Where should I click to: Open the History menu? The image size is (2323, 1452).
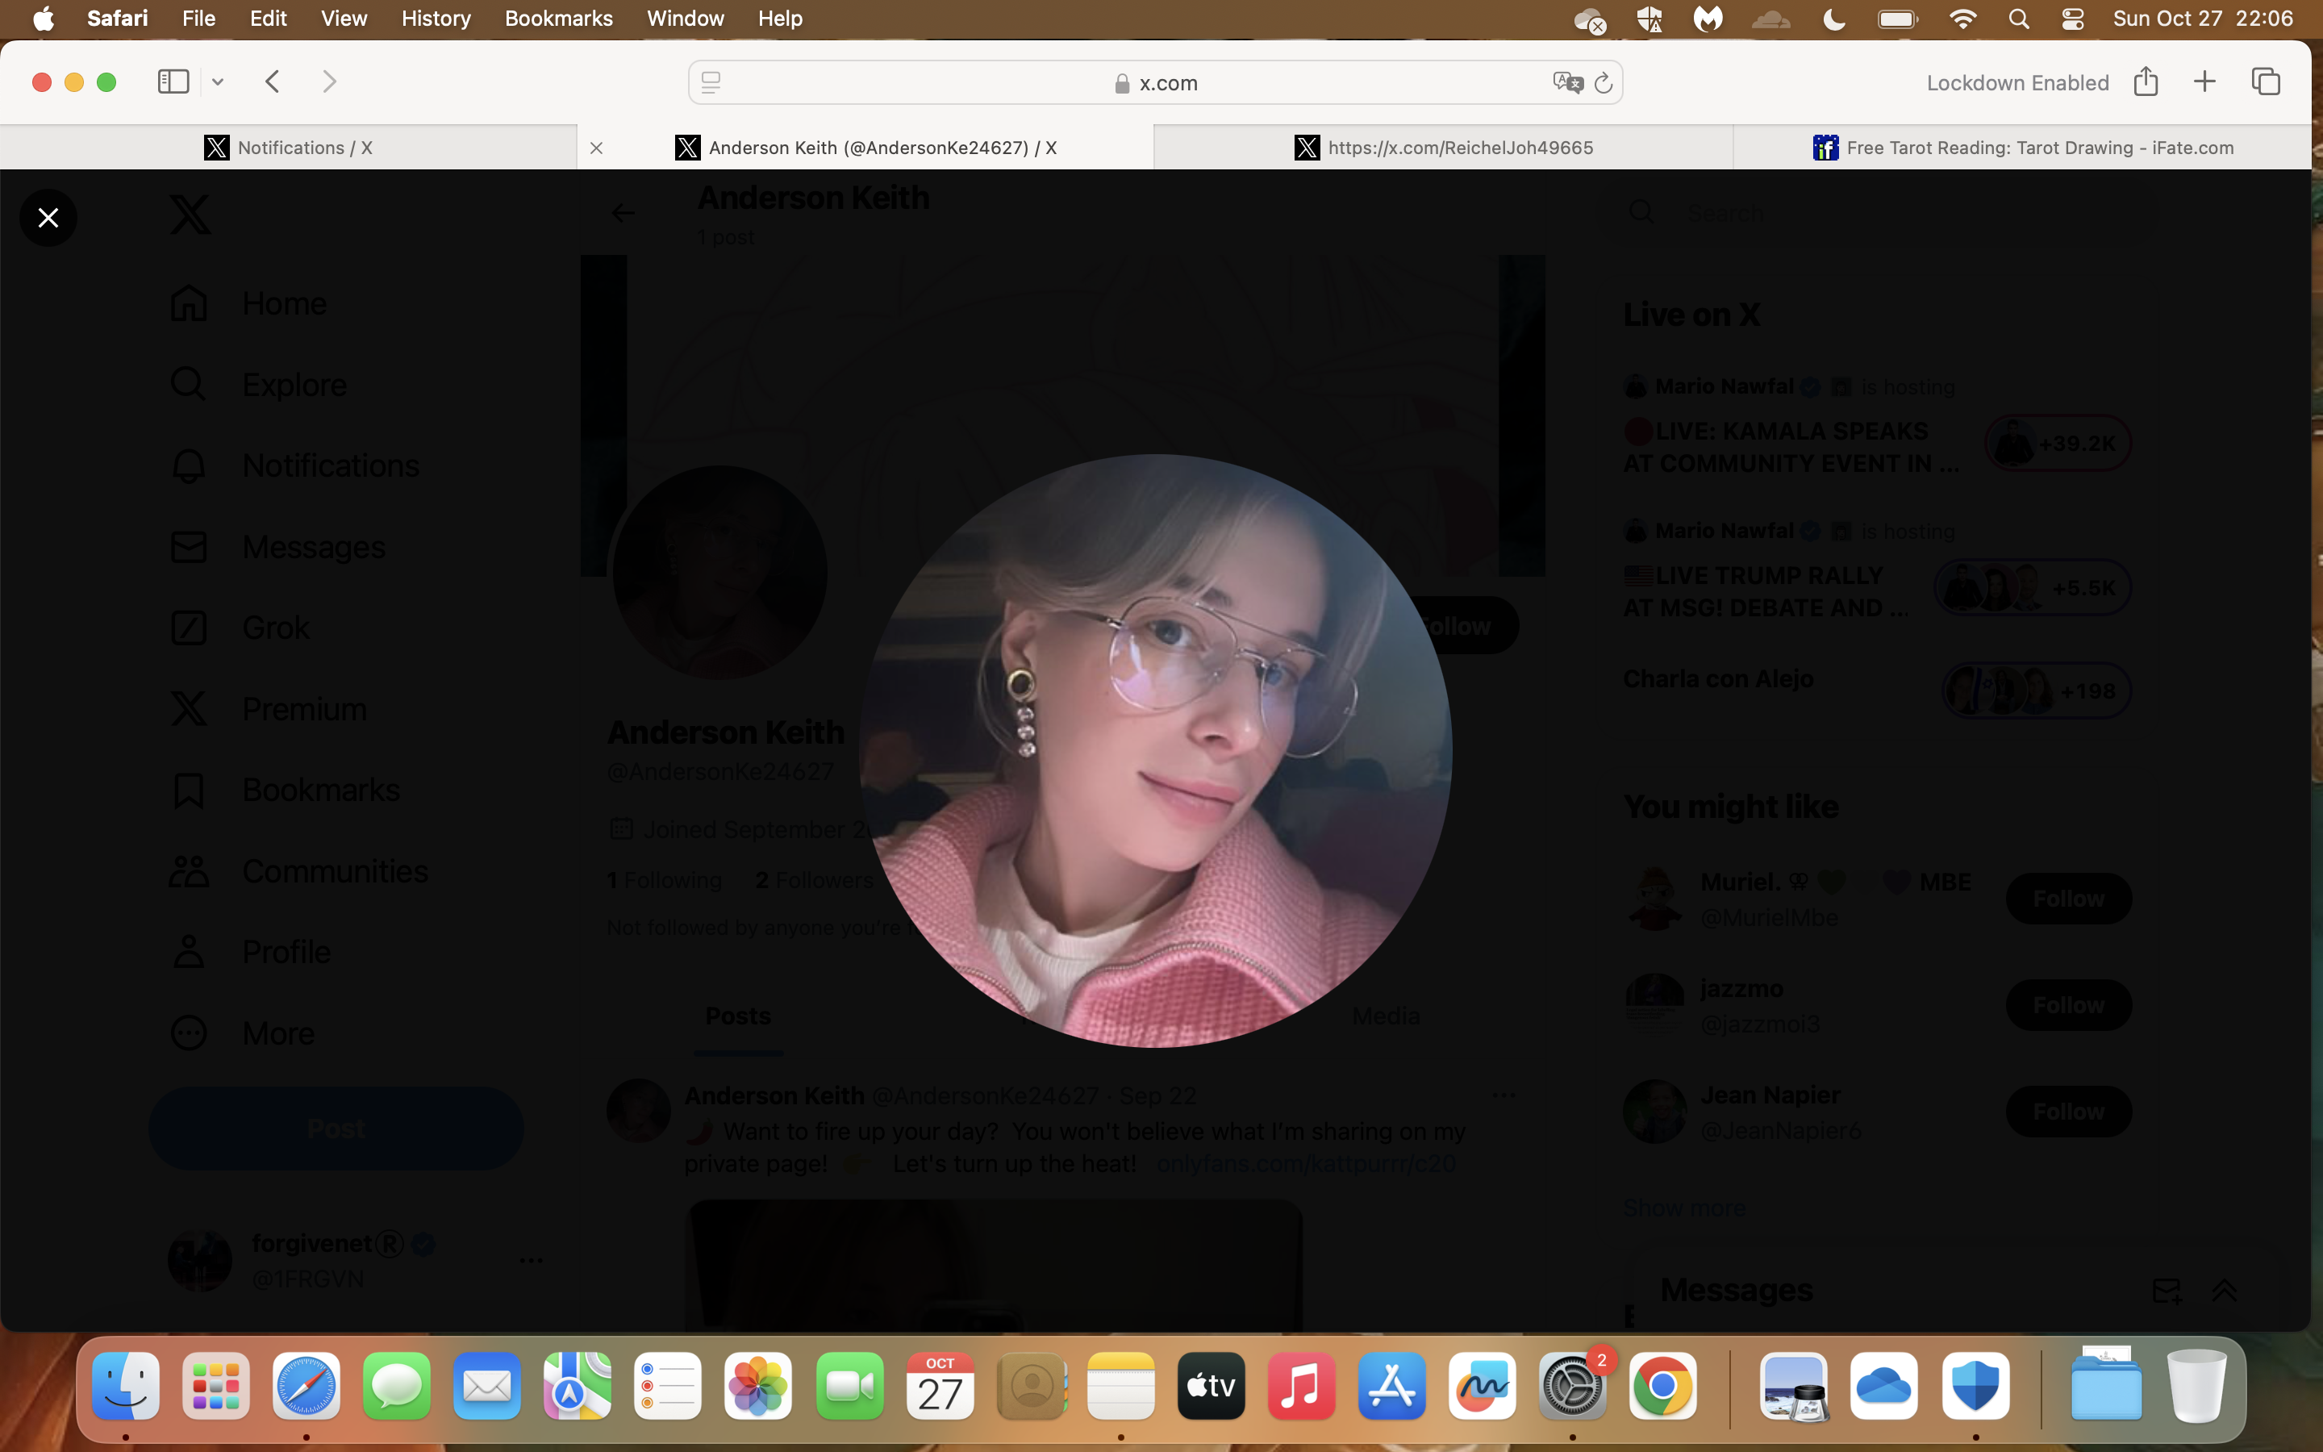pos(436,19)
